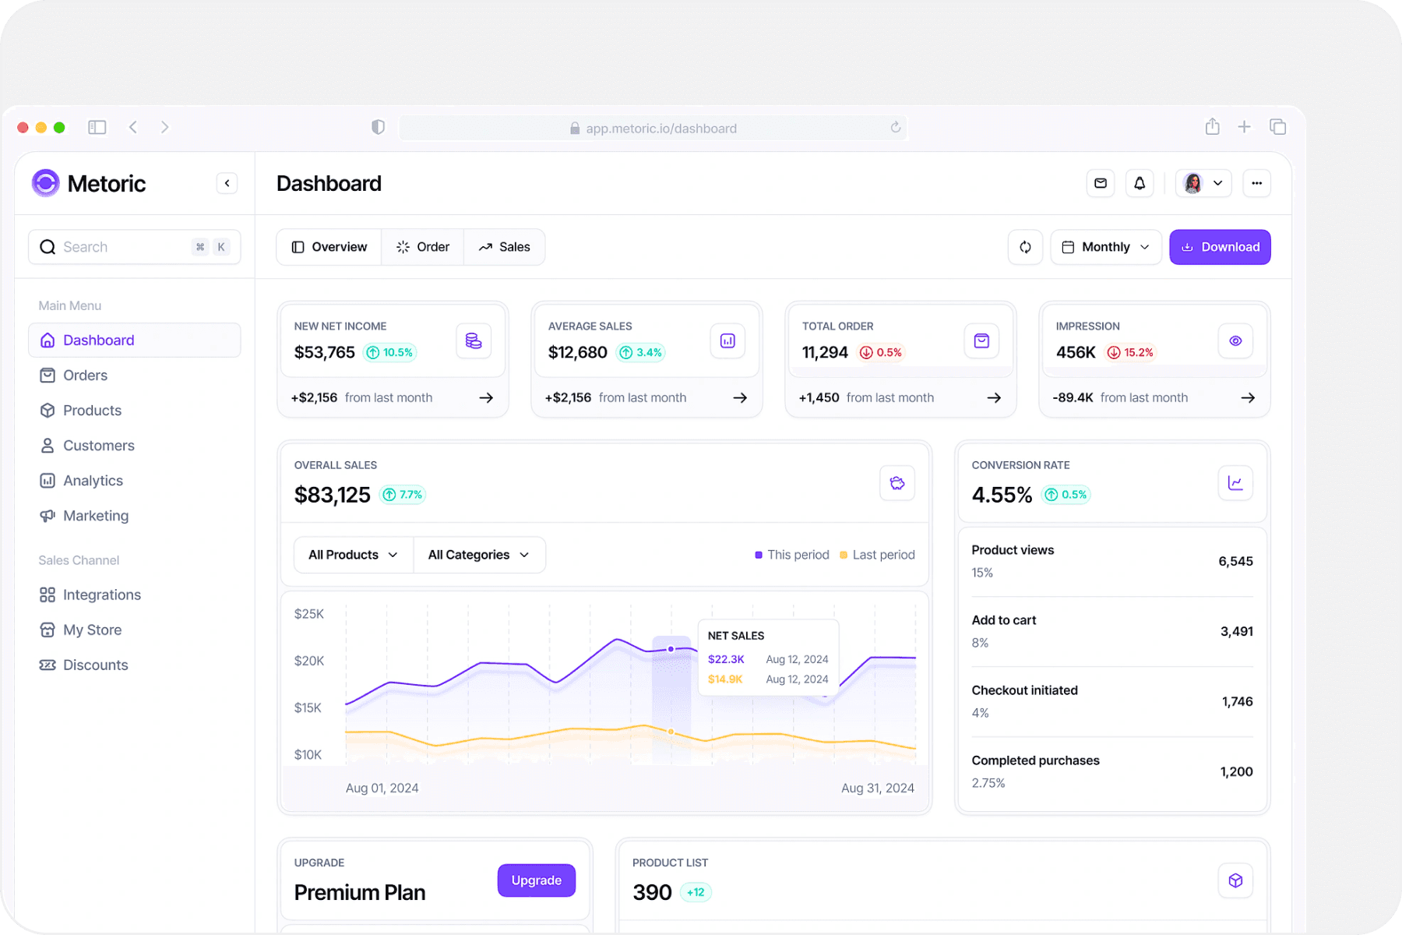Toggle the eye icon in Impression card

1235,340
